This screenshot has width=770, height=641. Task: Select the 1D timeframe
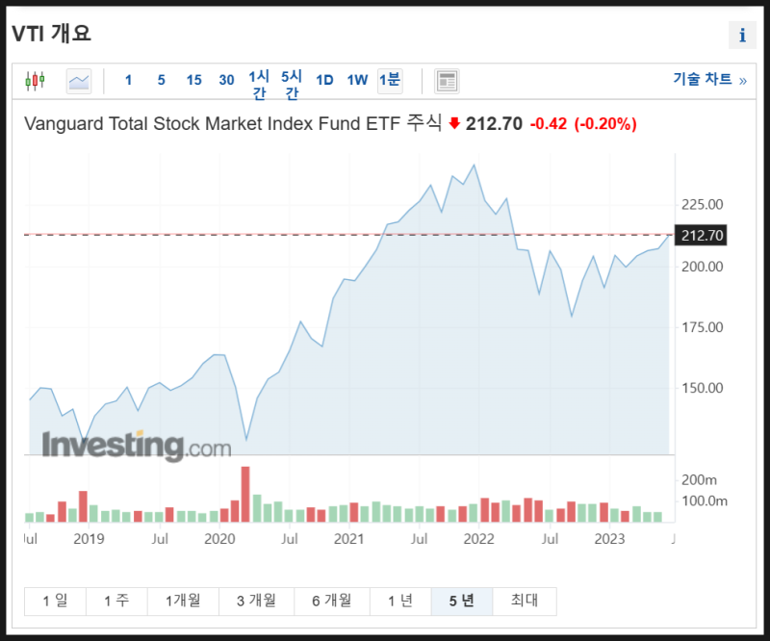pyautogui.click(x=324, y=81)
